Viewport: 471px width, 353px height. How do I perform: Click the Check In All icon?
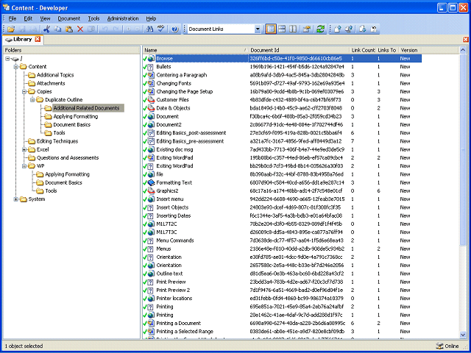[349, 29]
